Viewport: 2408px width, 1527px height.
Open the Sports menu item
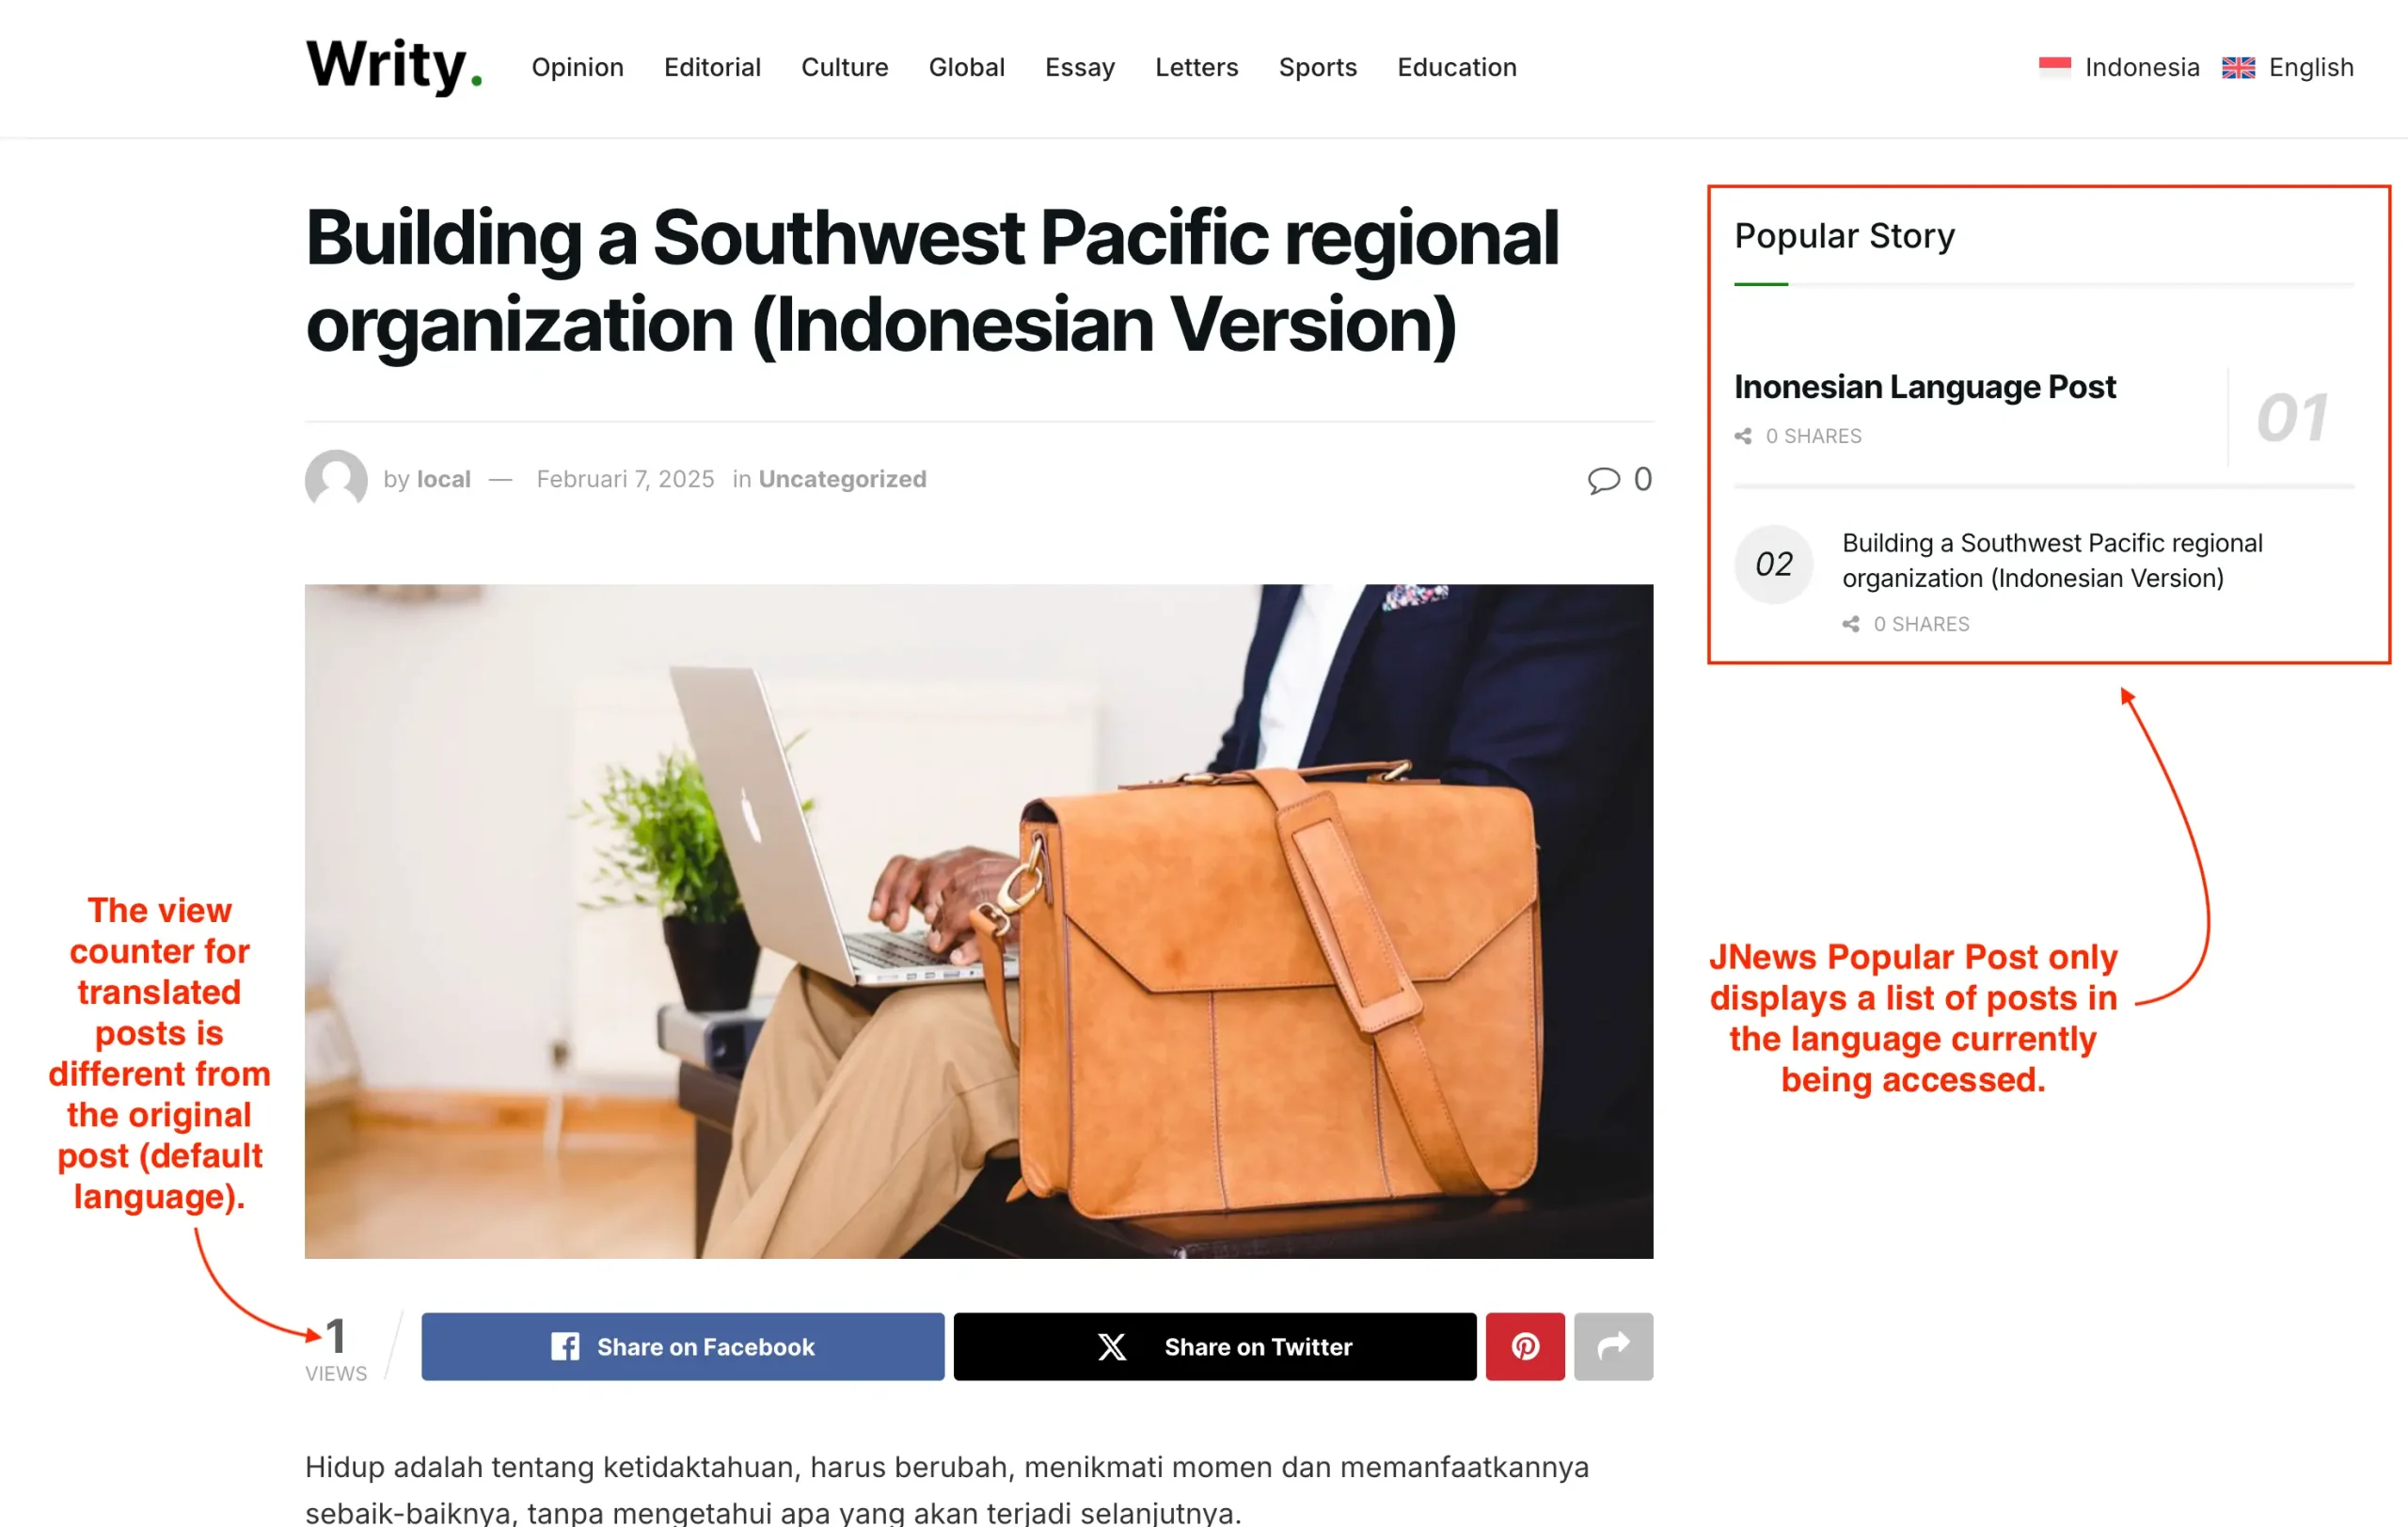click(1317, 68)
